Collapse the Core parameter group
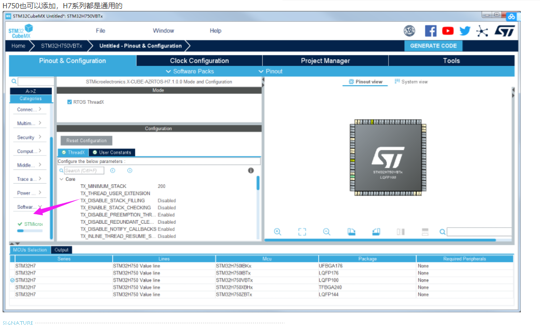540x330 pixels. coord(61,180)
